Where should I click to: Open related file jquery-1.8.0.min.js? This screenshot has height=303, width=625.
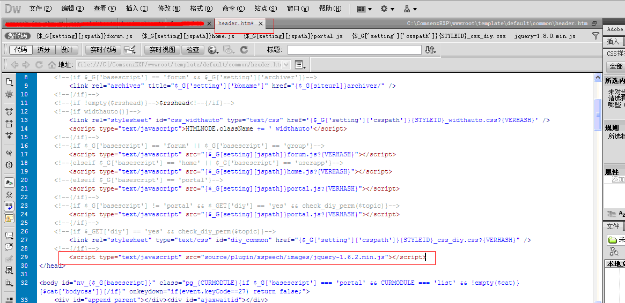coord(545,36)
